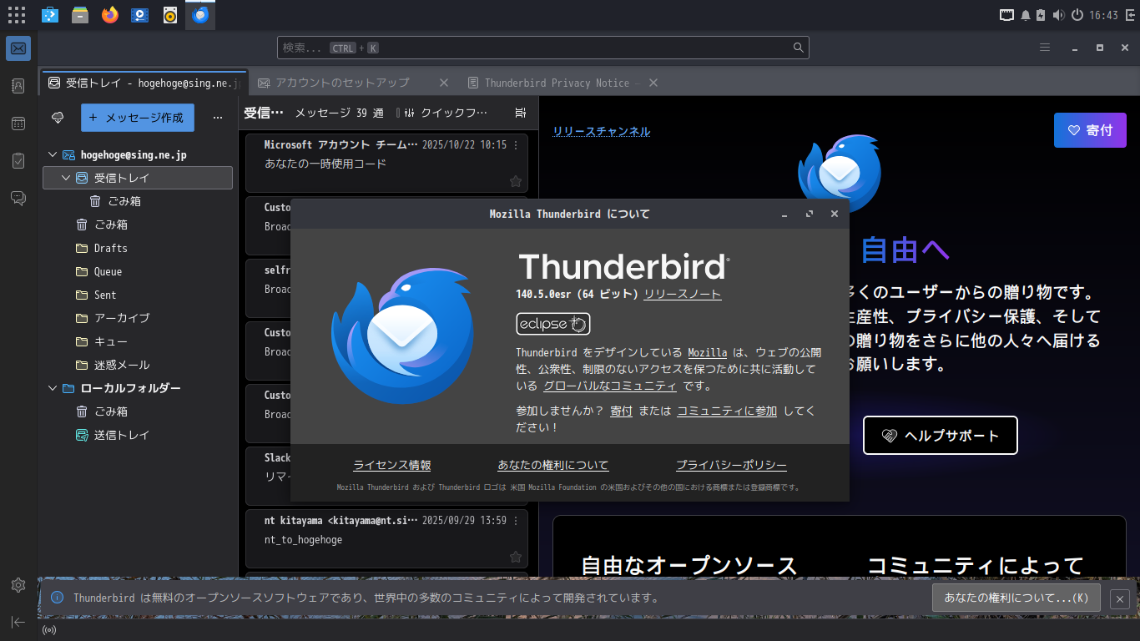Click the Get Messages cloud icon
The width and height of the screenshot is (1140, 641).
tap(58, 118)
